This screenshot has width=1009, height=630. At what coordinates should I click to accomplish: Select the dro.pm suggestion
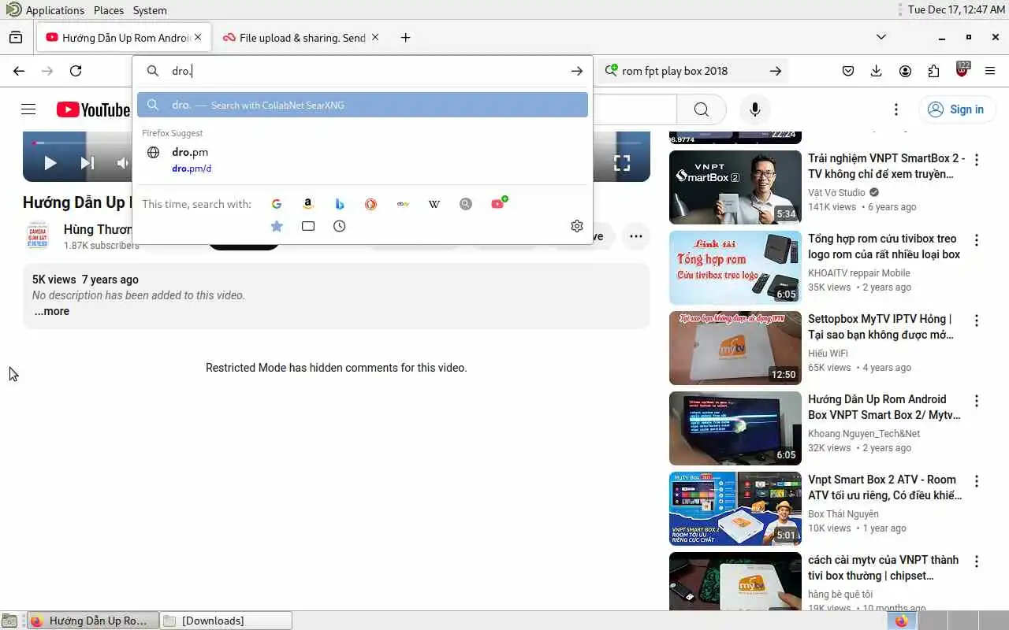point(363,159)
